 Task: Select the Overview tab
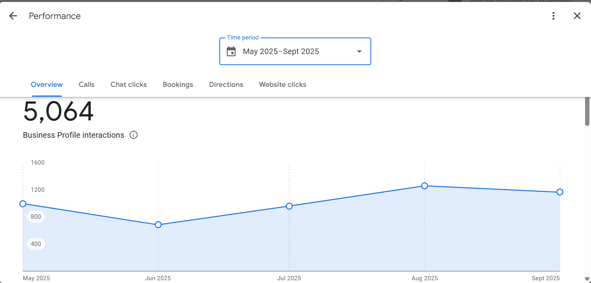click(x=47, y=84)
